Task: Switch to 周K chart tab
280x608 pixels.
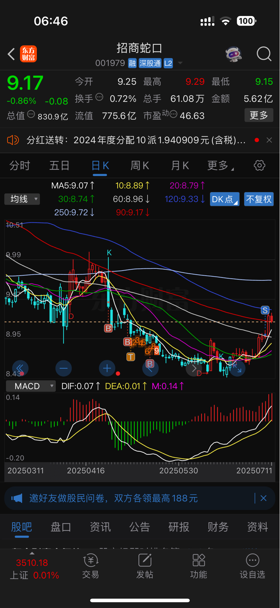Action: [x=140, y=165]
